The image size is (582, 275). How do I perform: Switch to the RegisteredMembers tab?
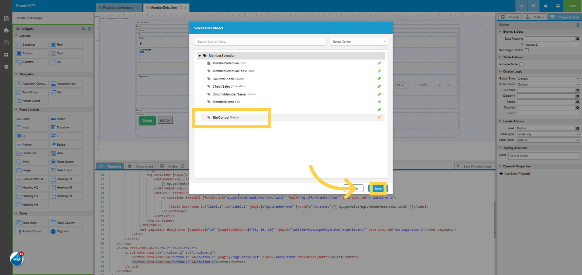pyautogui.click(x=118, y=8)
